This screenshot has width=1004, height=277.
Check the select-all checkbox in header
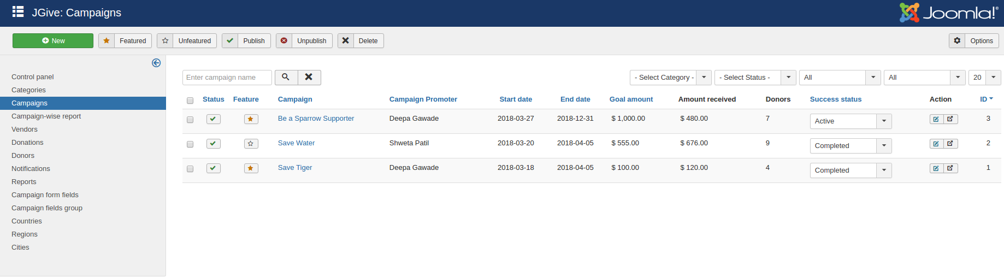click(x=190, y=101)
